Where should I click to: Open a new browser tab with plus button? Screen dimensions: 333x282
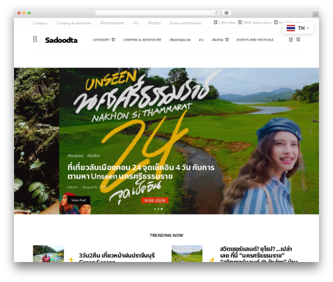pyautogui.click(x=316, y=15)
